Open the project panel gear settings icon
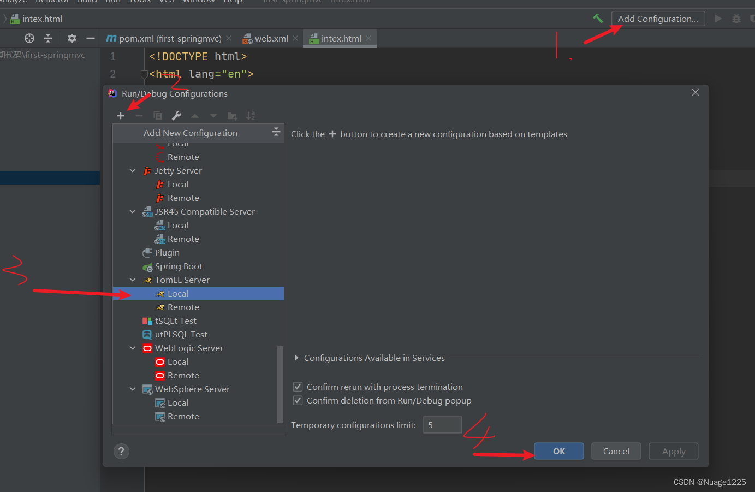The height and width of the screenshot is (492, 755). pos(72,38)
